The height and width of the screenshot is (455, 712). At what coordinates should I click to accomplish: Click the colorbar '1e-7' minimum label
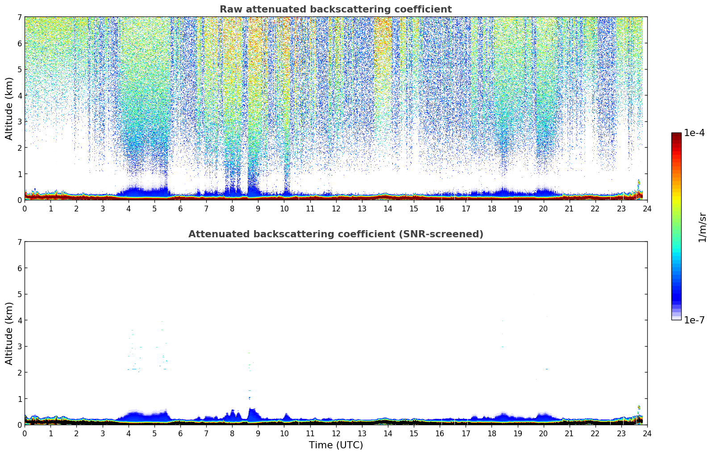pos(694,320)
